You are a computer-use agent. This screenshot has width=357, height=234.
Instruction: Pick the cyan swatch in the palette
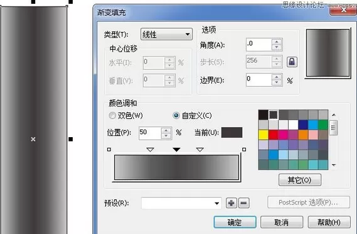coord(313,125)
